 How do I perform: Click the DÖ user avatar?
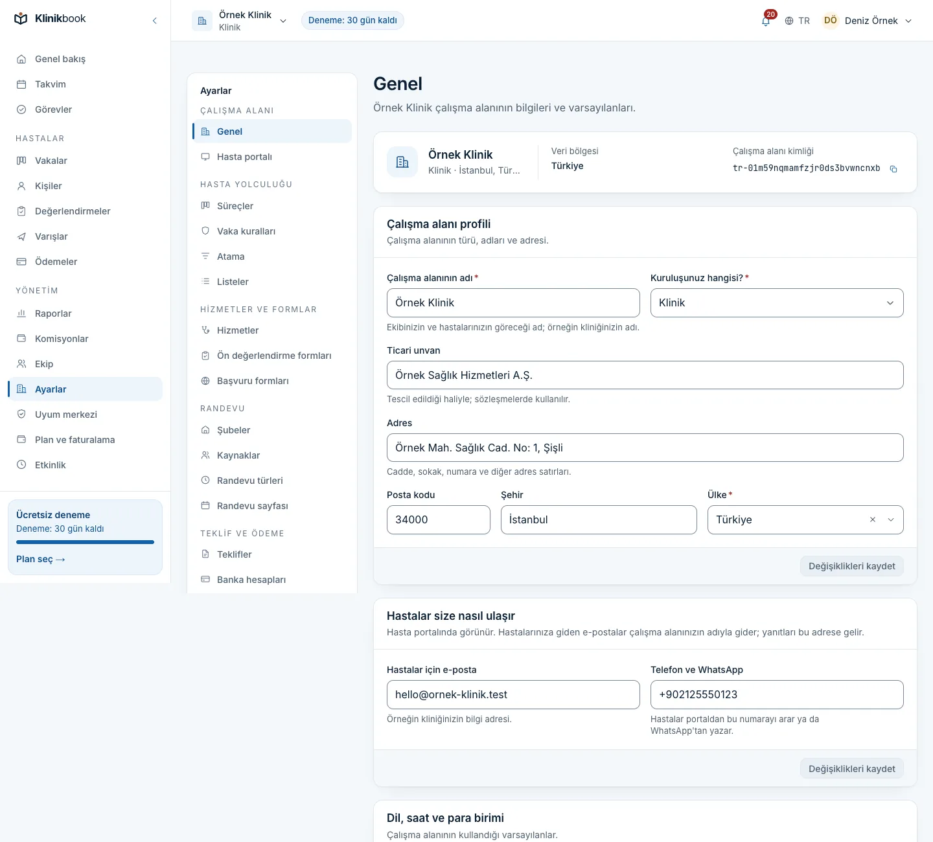tap(830, 21)
